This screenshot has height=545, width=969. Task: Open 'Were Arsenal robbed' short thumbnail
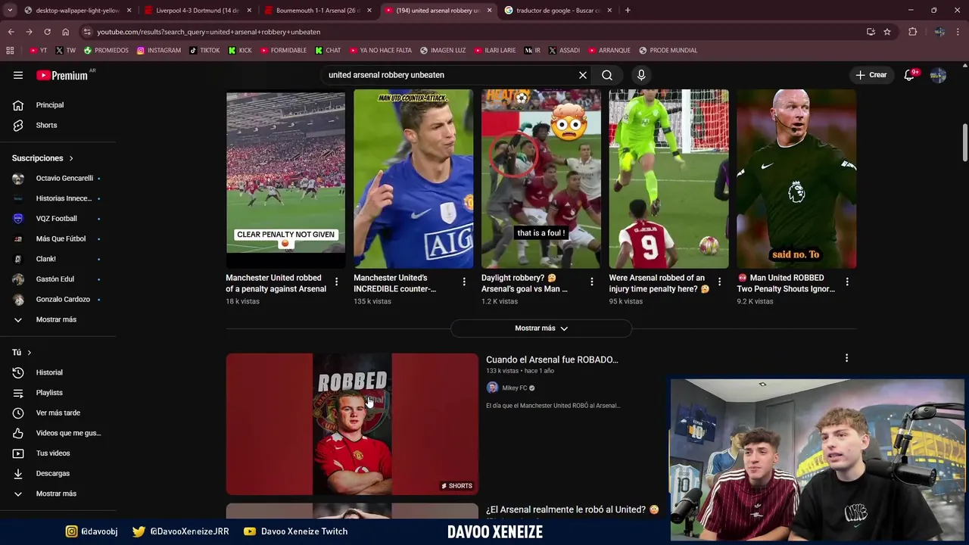coord(669,179)
